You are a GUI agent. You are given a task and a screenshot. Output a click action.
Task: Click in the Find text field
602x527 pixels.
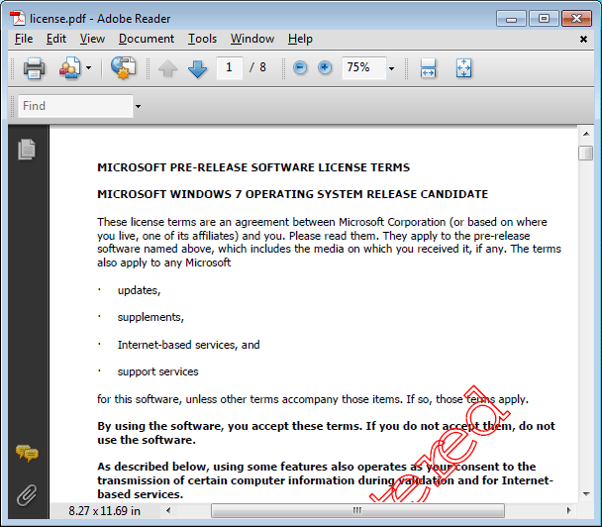[x=74, y=106]
